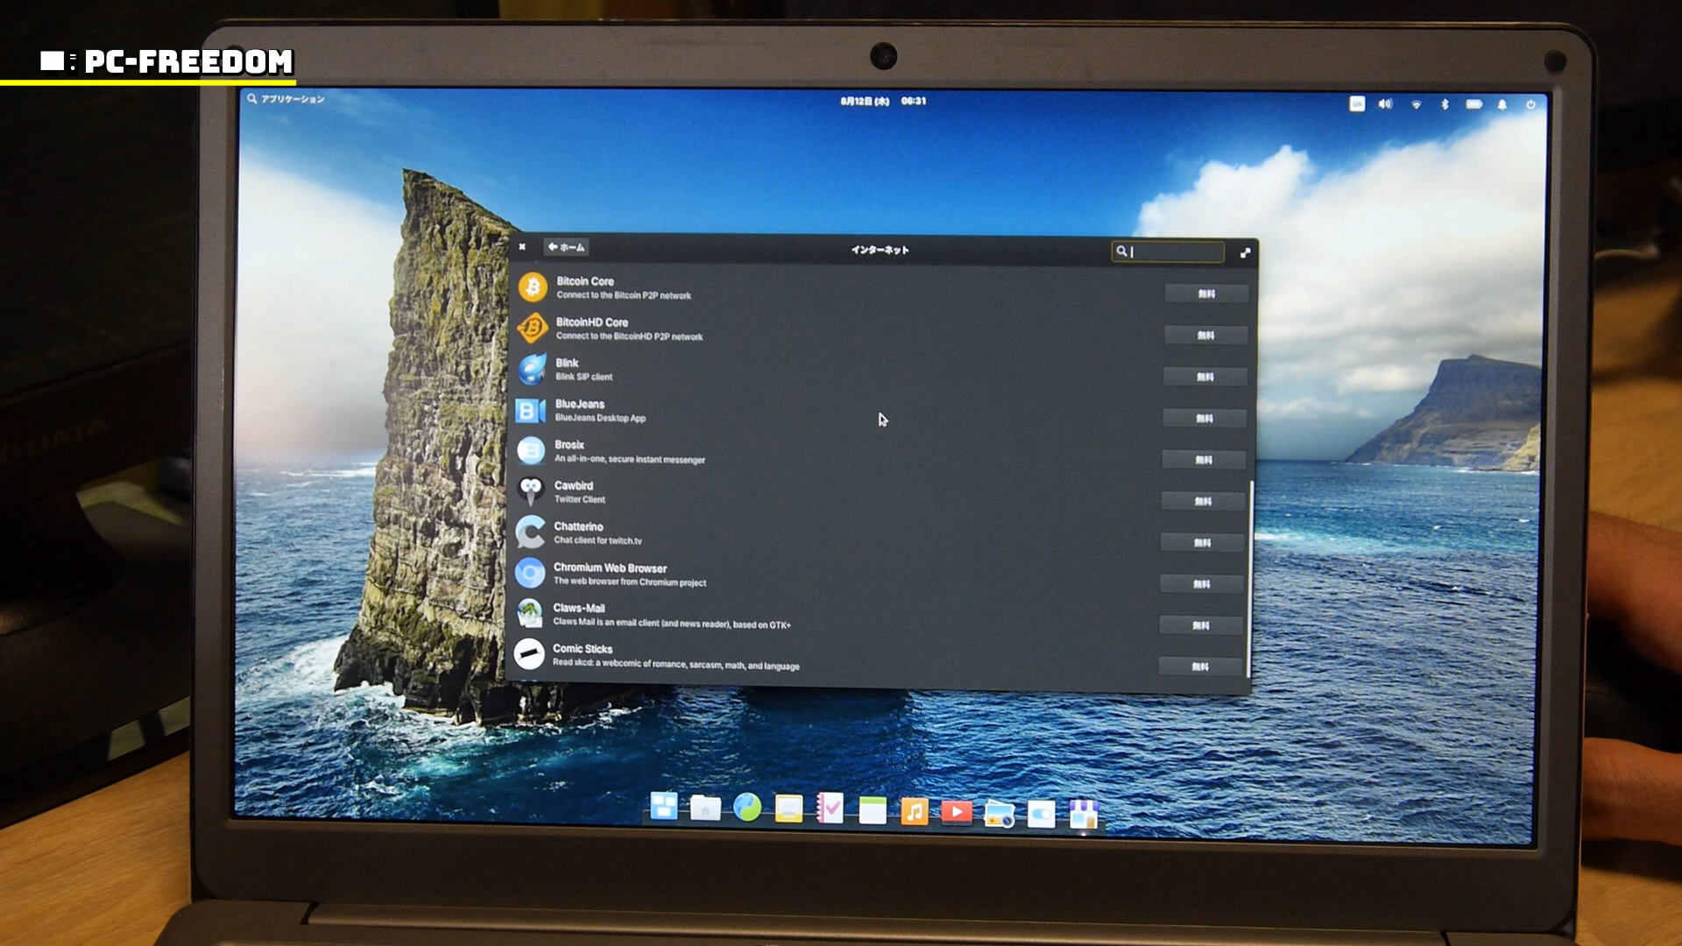This screenshot has width=1682, height=946.
Task: Go back to Home in AppCenter
Action: point(566,247)
